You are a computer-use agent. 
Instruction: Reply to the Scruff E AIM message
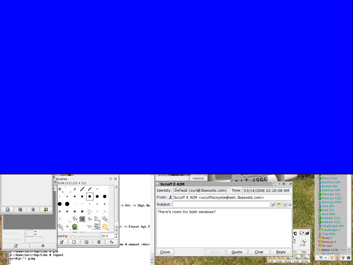click(x=281, y=252)
